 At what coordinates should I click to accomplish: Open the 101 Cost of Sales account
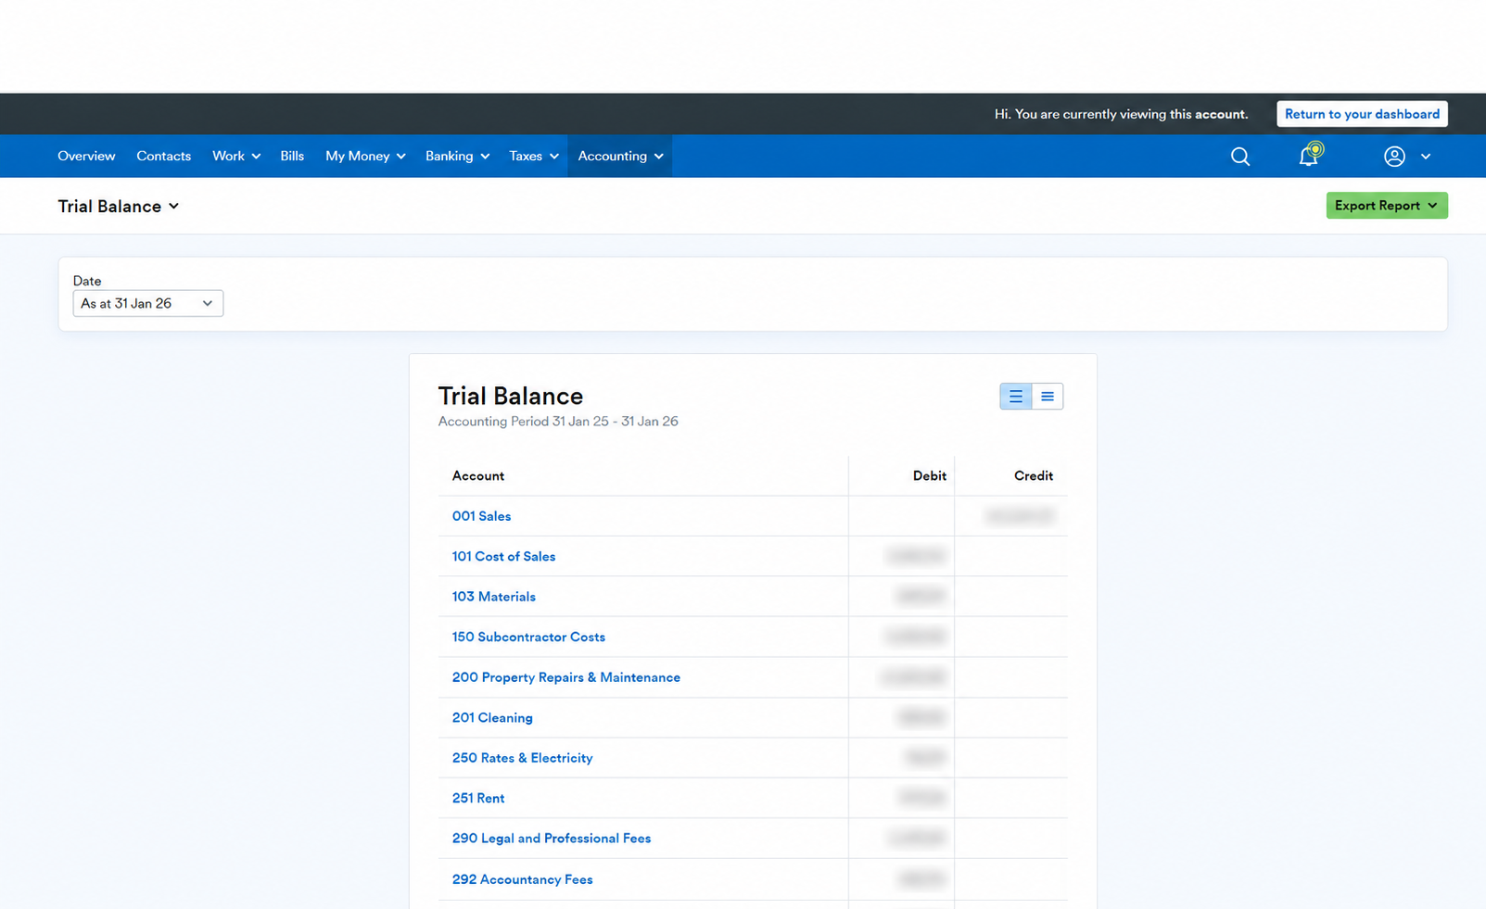point(503,557)
